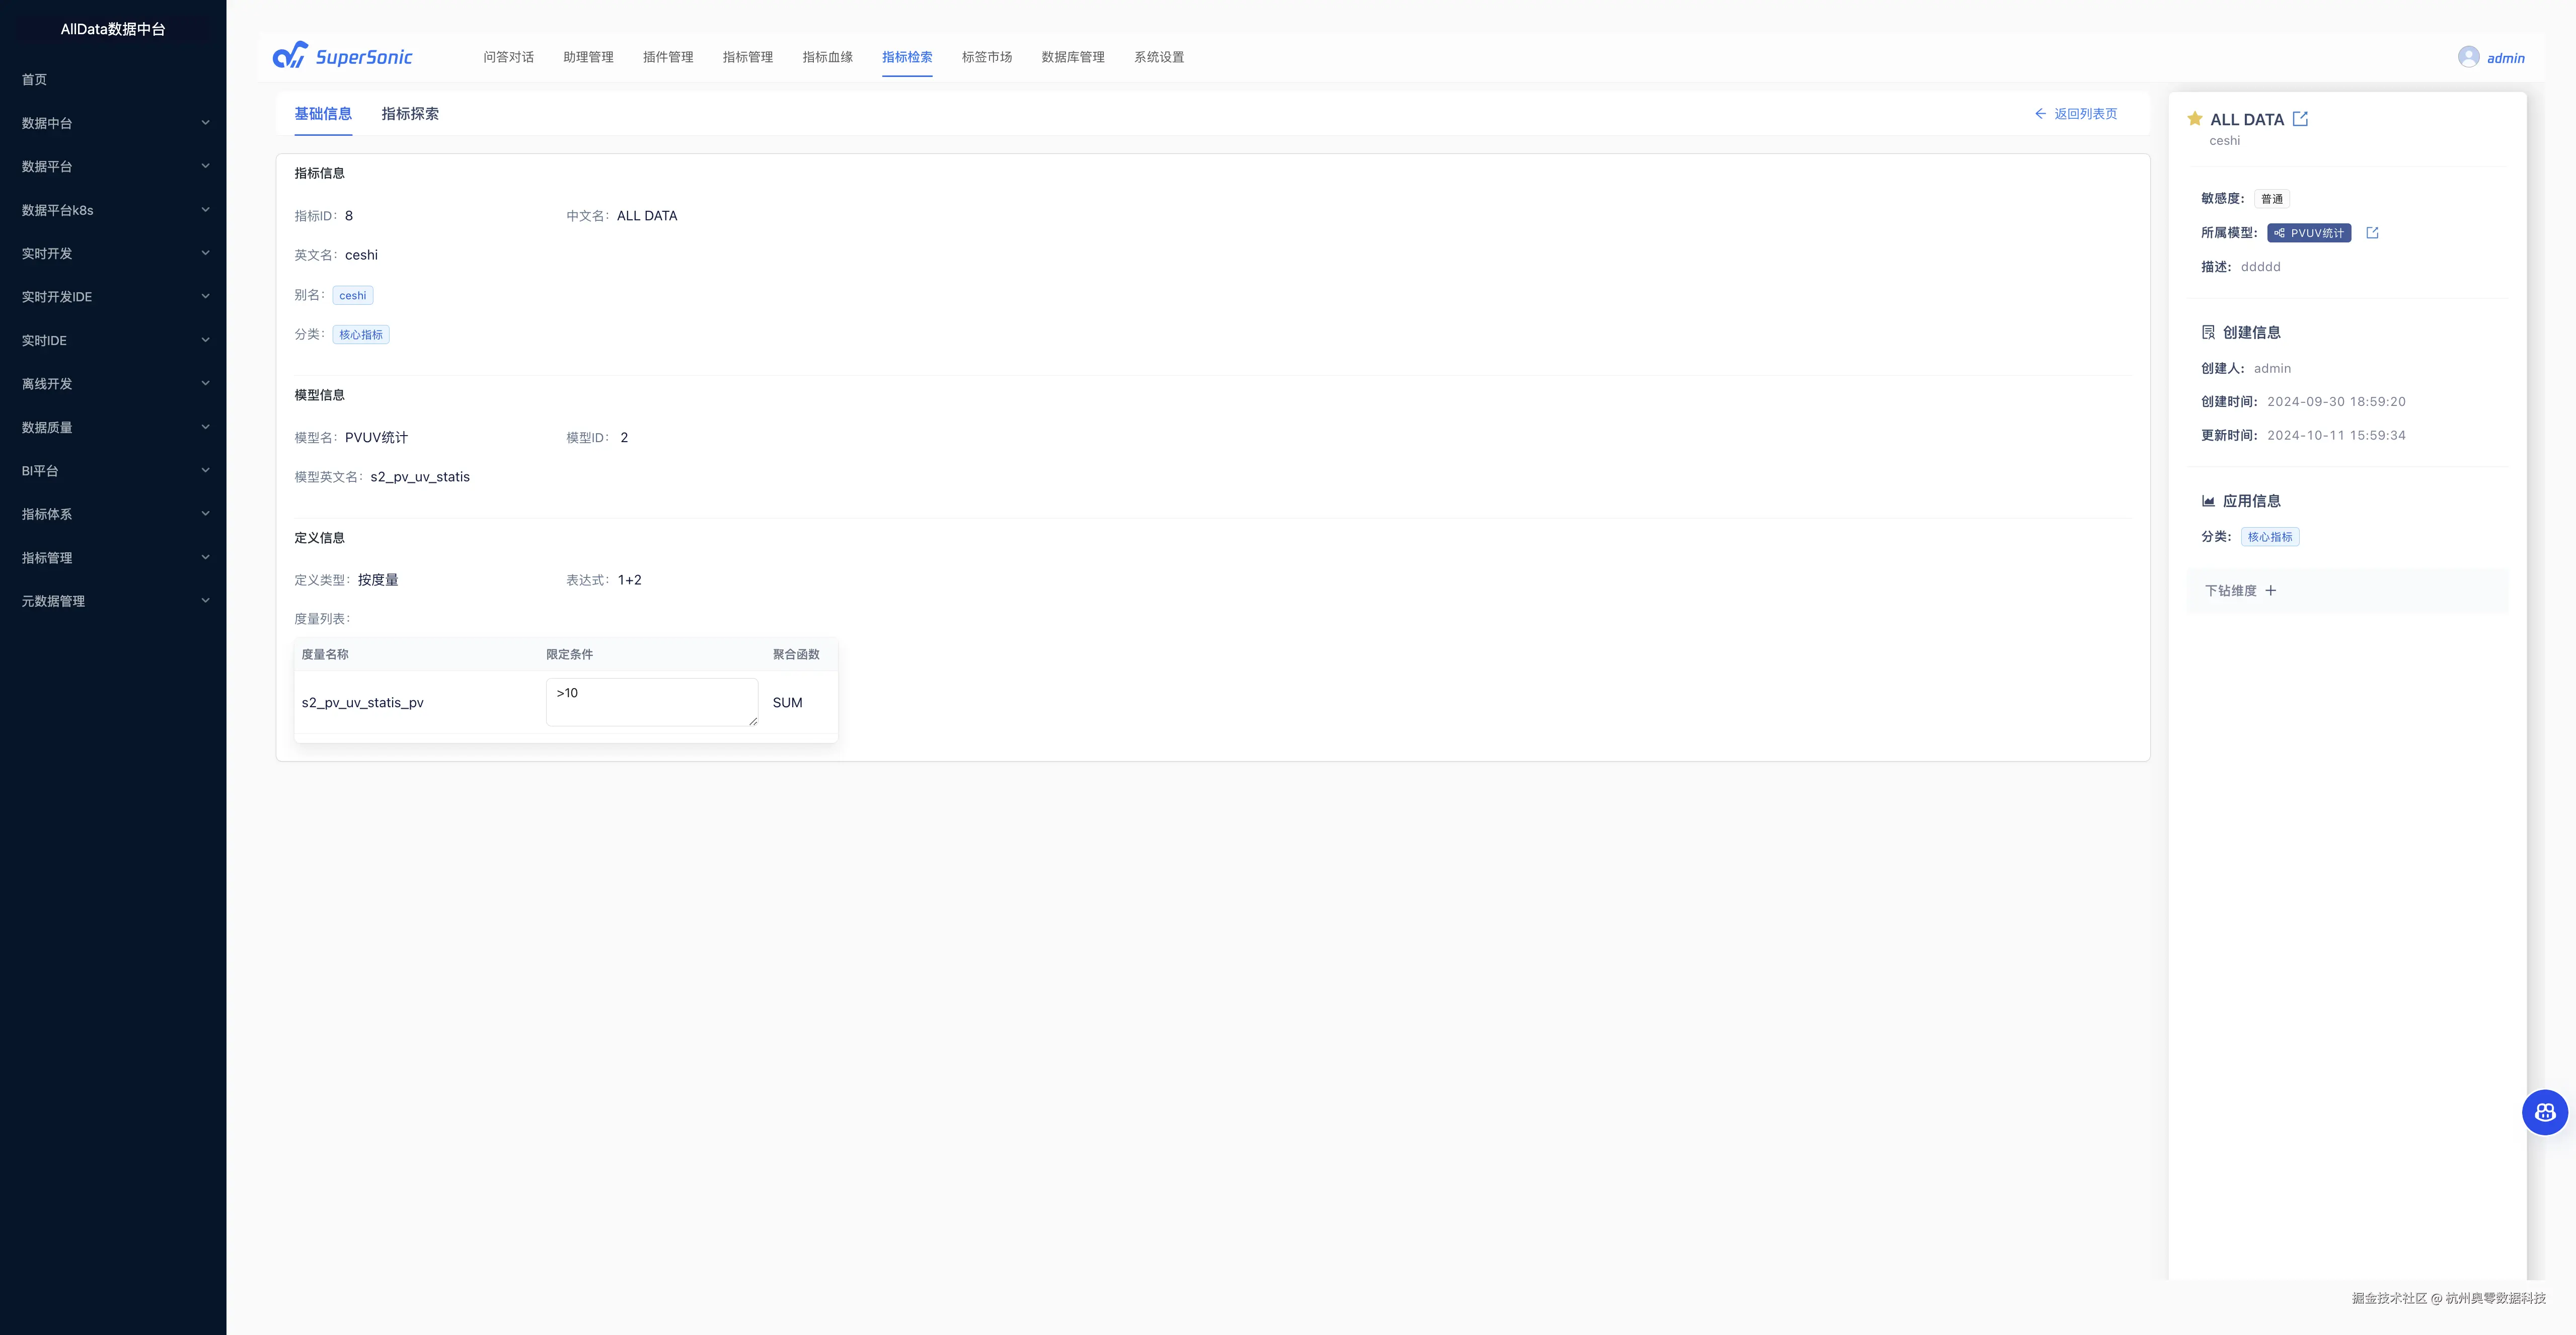Viewport: 2576px width, 1335px height.
Task: Select 首页 in the sidebar
Action: pyautogui.click(x=35, y=79)
